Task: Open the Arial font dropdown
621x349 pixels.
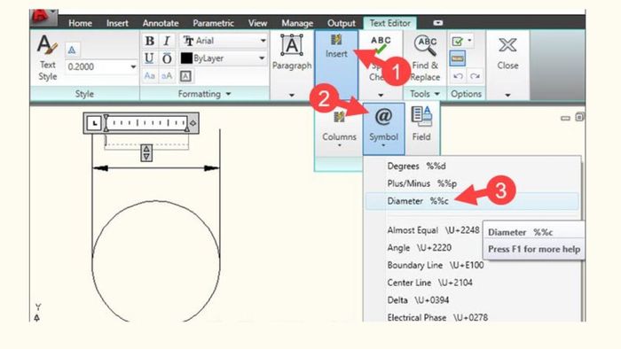Action: (x=224, y=41)
